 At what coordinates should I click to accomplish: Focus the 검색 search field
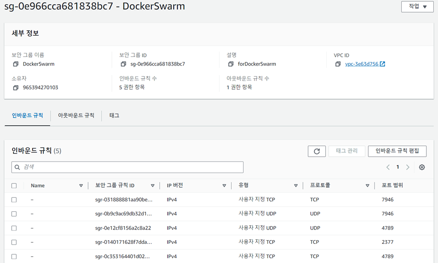coord(127,167)
